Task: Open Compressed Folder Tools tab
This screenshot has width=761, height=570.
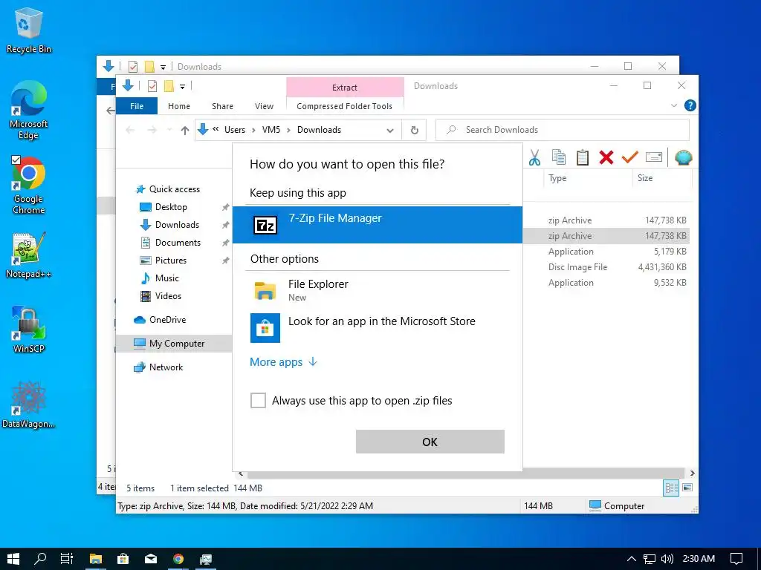Action: (345, 106)
